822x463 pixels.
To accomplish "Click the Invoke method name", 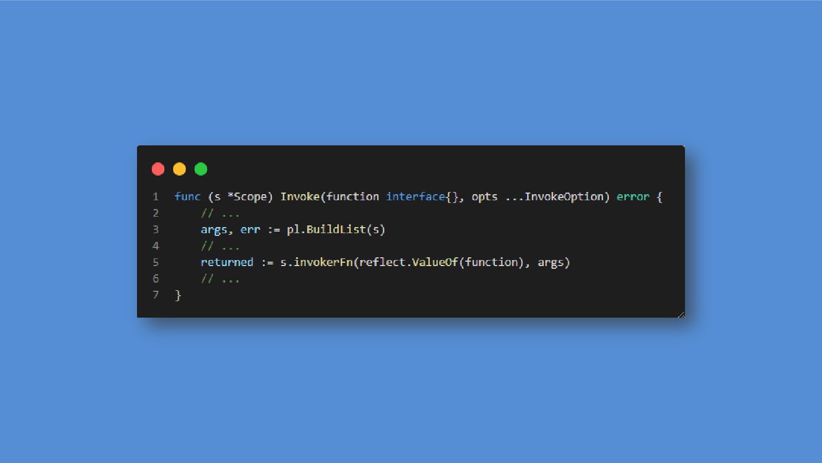I will (x=300, y=196).
